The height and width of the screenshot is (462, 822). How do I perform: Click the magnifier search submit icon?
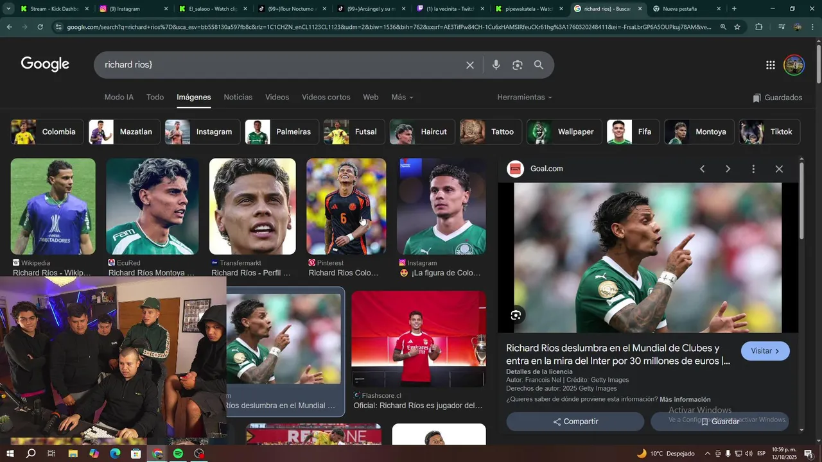[539, 65]
